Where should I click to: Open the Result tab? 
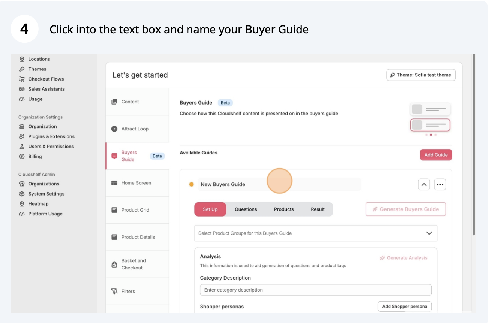pyautogui.click(x=318, y=209)
